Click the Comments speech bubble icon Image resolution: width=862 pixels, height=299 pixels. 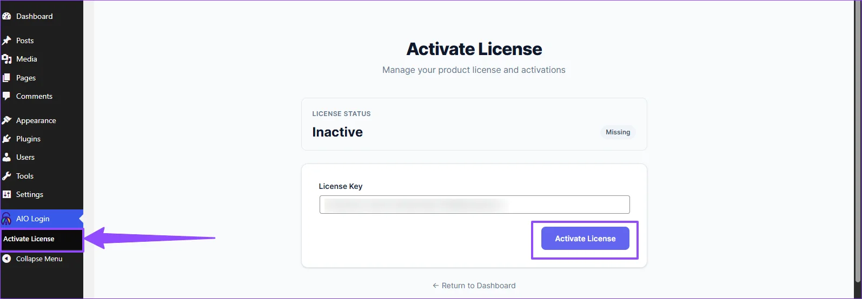6,96
